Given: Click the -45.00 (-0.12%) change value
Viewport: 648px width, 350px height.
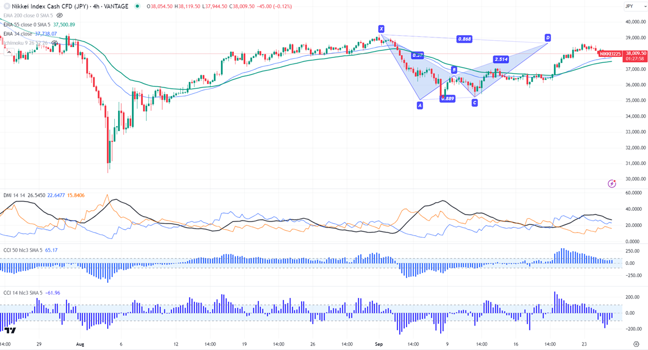Looking at the screenshot, I should (x=274, y=6).
